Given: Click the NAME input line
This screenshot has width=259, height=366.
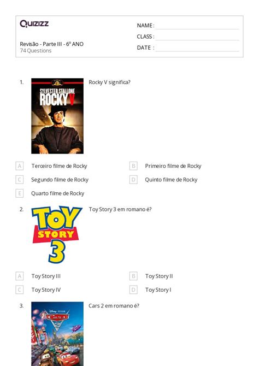Looking at the screenshot, I should click(x=197, y=26).
